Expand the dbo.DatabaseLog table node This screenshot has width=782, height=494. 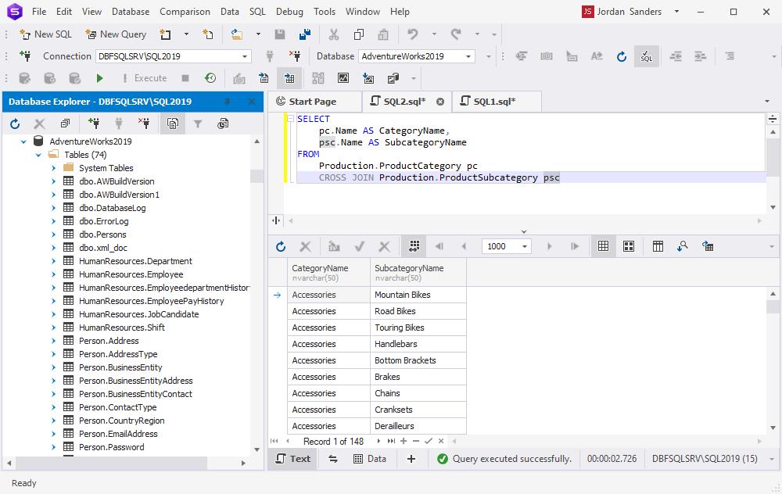pos(53,208)
